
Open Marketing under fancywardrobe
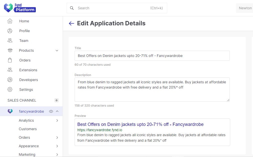click(x=27, y=154)
